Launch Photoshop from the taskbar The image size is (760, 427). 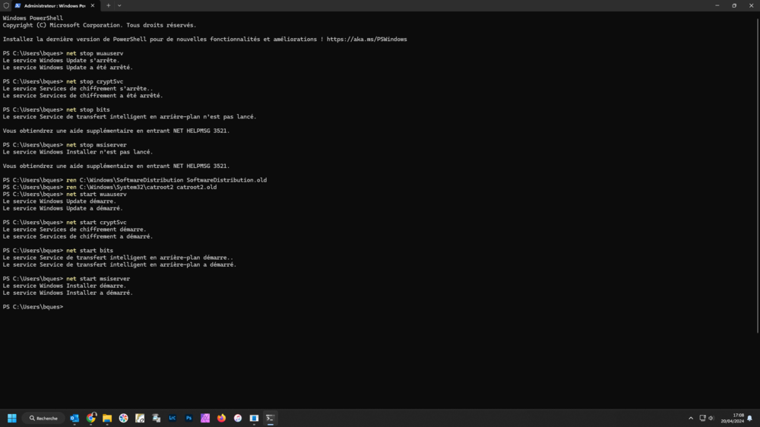pyautogui.click(x=189, y=418)
